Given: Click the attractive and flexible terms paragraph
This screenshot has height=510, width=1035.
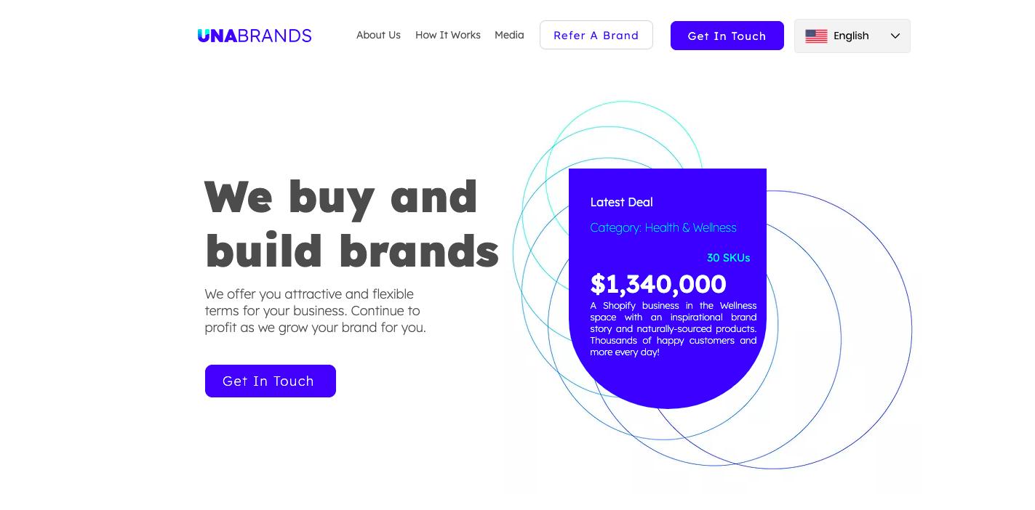Looking at the screenshot, I should [315, 310].
